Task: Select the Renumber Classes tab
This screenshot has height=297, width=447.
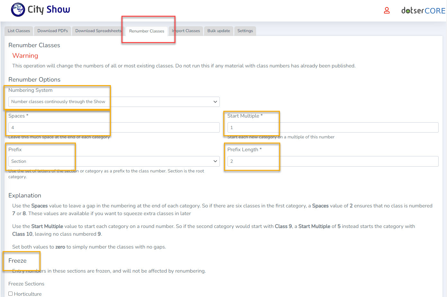Action: click(x=147, y=31)
